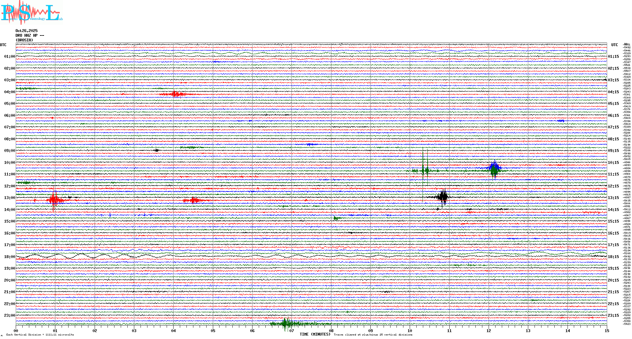Click the tall green spike past minute 10
632x339 pixels.
tap(423, 170)
